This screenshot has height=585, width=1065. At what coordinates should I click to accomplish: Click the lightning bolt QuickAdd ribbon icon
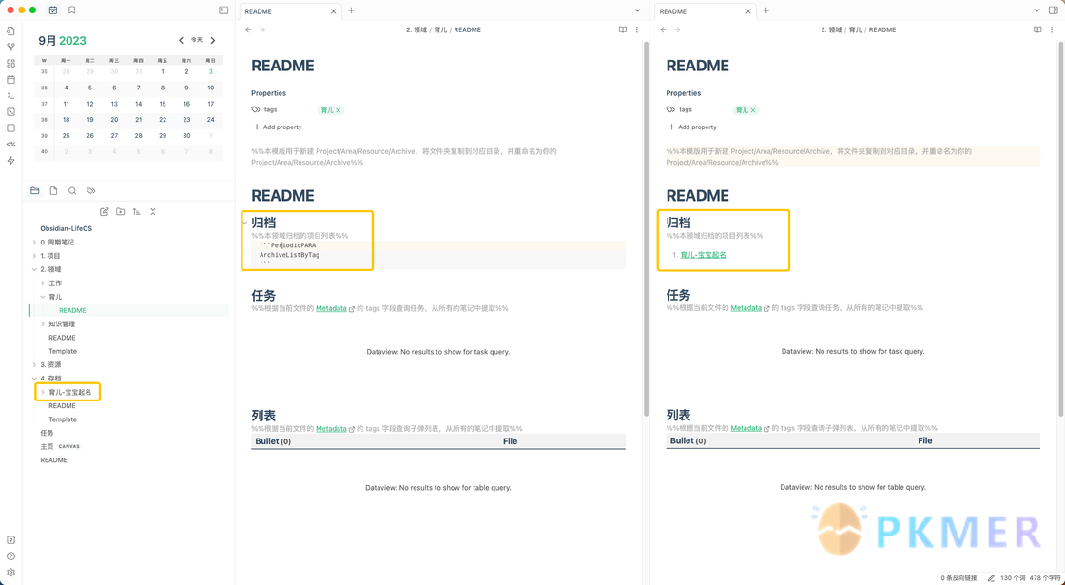point(10,161)
